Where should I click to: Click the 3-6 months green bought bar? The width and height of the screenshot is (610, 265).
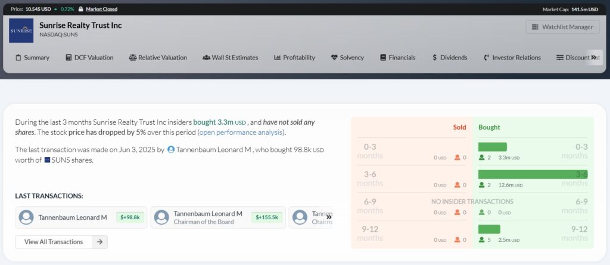(533, 174)
